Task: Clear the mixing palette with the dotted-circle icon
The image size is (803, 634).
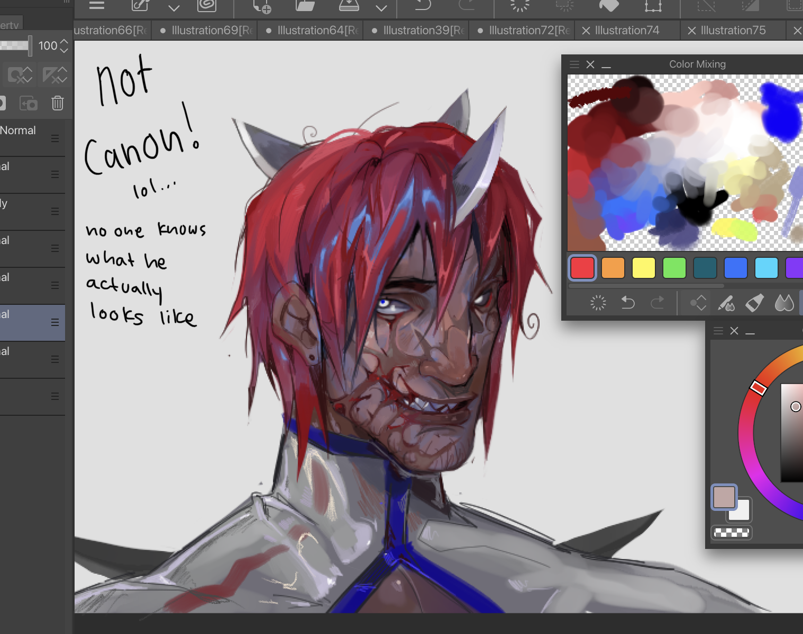Action: tap(598, 303)
